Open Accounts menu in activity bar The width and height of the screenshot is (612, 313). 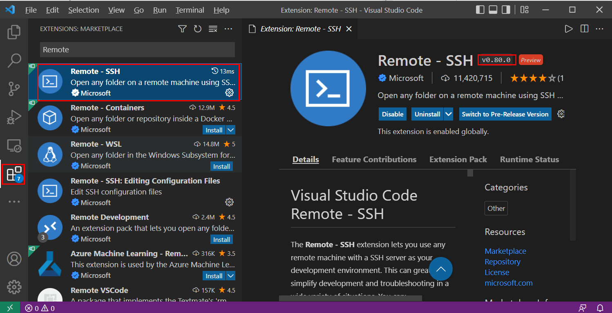coord(14,259)
